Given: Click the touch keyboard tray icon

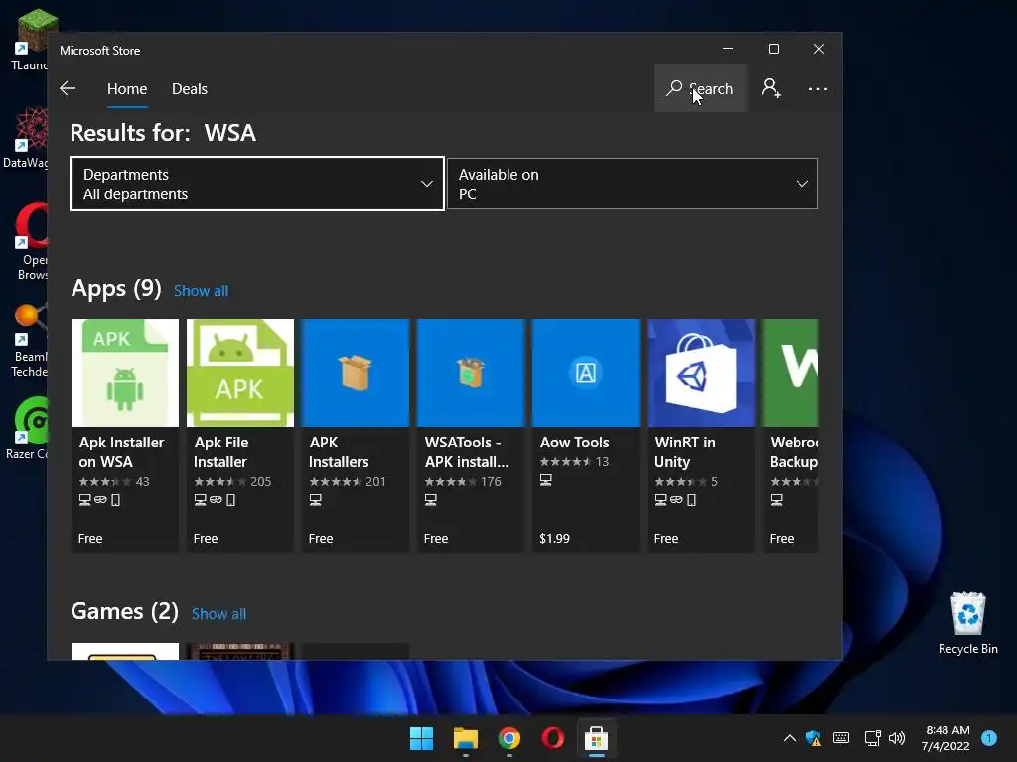Looking at the screenshot, I should [x=841, y=738].
